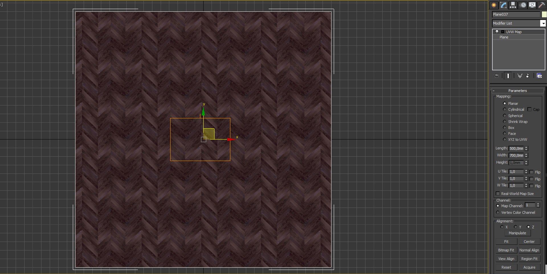Select Box mapping
This screenshot has height=274, width=547.
tap(505, 128)
